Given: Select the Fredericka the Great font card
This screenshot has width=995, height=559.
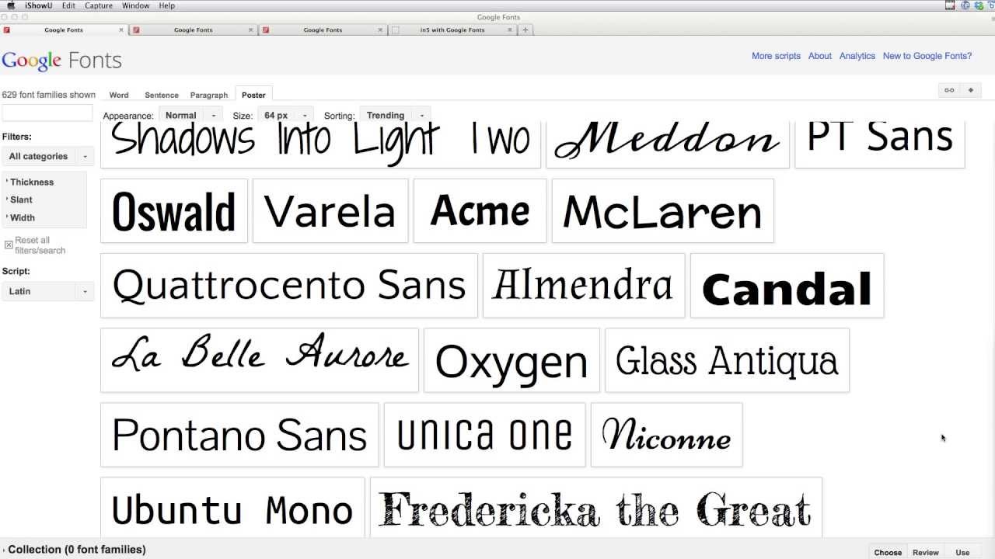Looking at the screenshot, I should tap(596, 507).
